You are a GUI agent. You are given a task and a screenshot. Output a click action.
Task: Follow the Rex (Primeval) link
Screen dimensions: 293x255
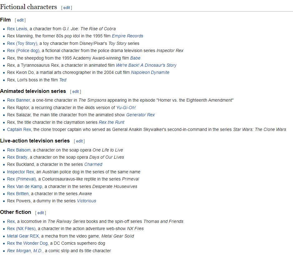pyautogui.click(x=22, y=179)
